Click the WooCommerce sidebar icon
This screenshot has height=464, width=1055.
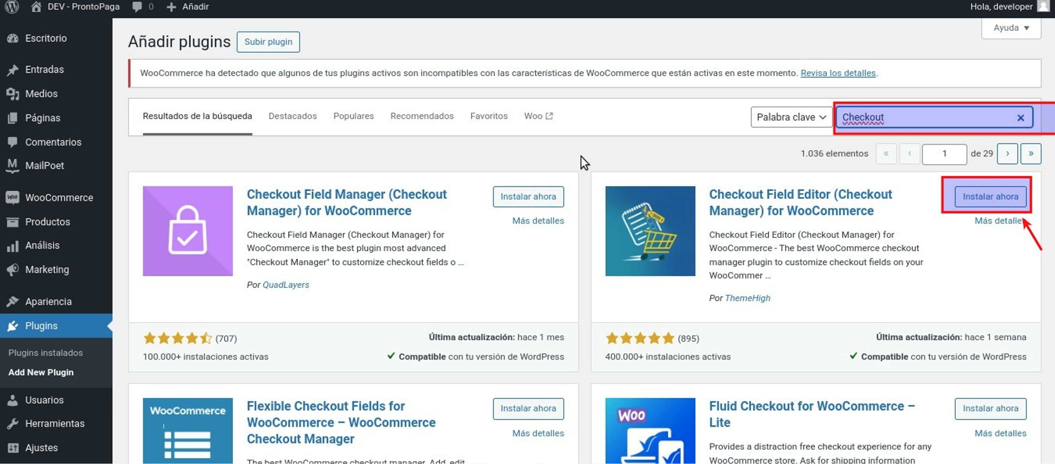click(13, 197)
